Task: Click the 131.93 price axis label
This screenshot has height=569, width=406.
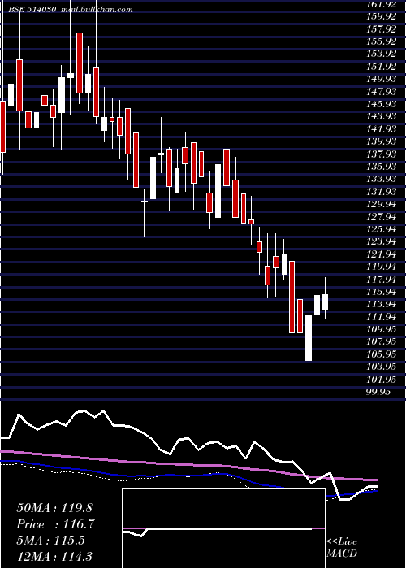Action: 381,192
